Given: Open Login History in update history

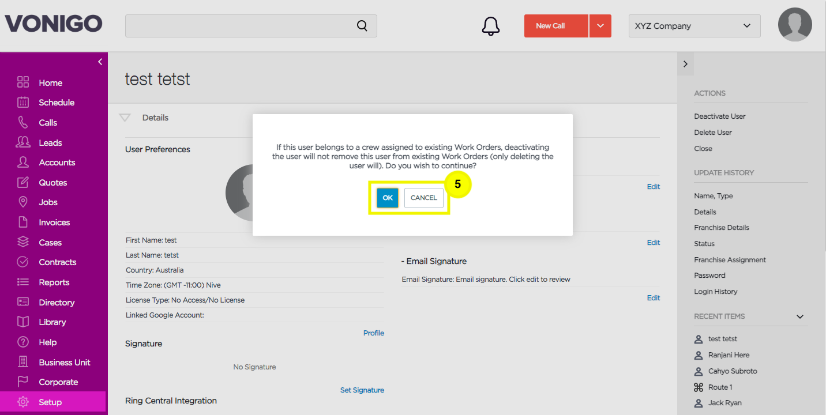Looking at the screenshot, I should tap(716, 292).
